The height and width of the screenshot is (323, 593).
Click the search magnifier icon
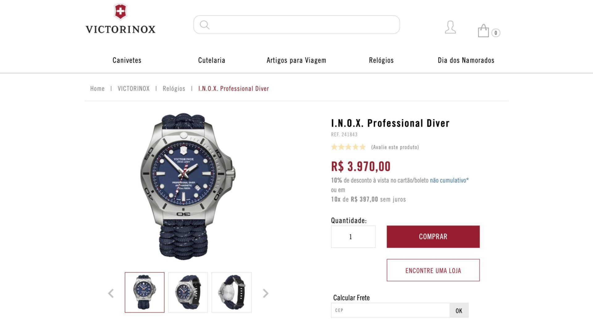[x=204, y=25]
